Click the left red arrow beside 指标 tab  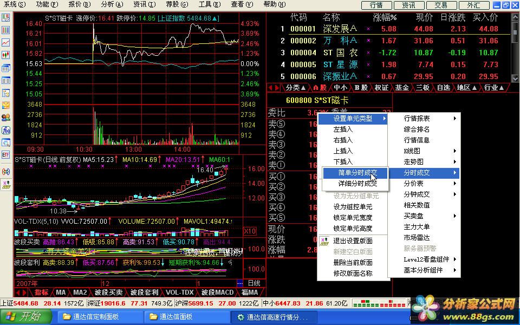click(x=18, y=292)
